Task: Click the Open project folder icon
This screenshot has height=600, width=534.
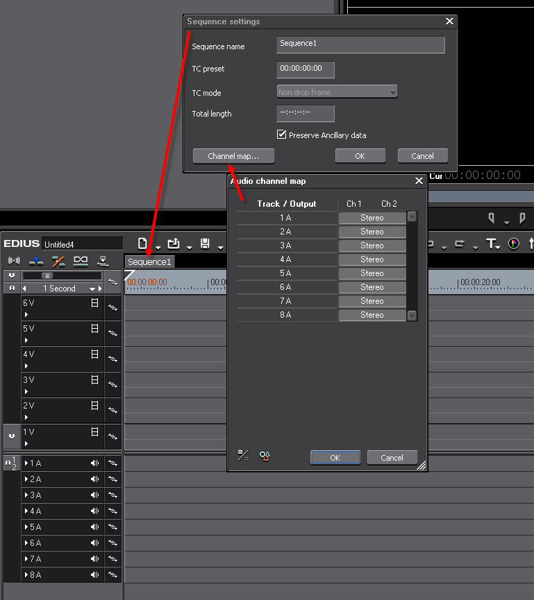Action: (174, 243)
